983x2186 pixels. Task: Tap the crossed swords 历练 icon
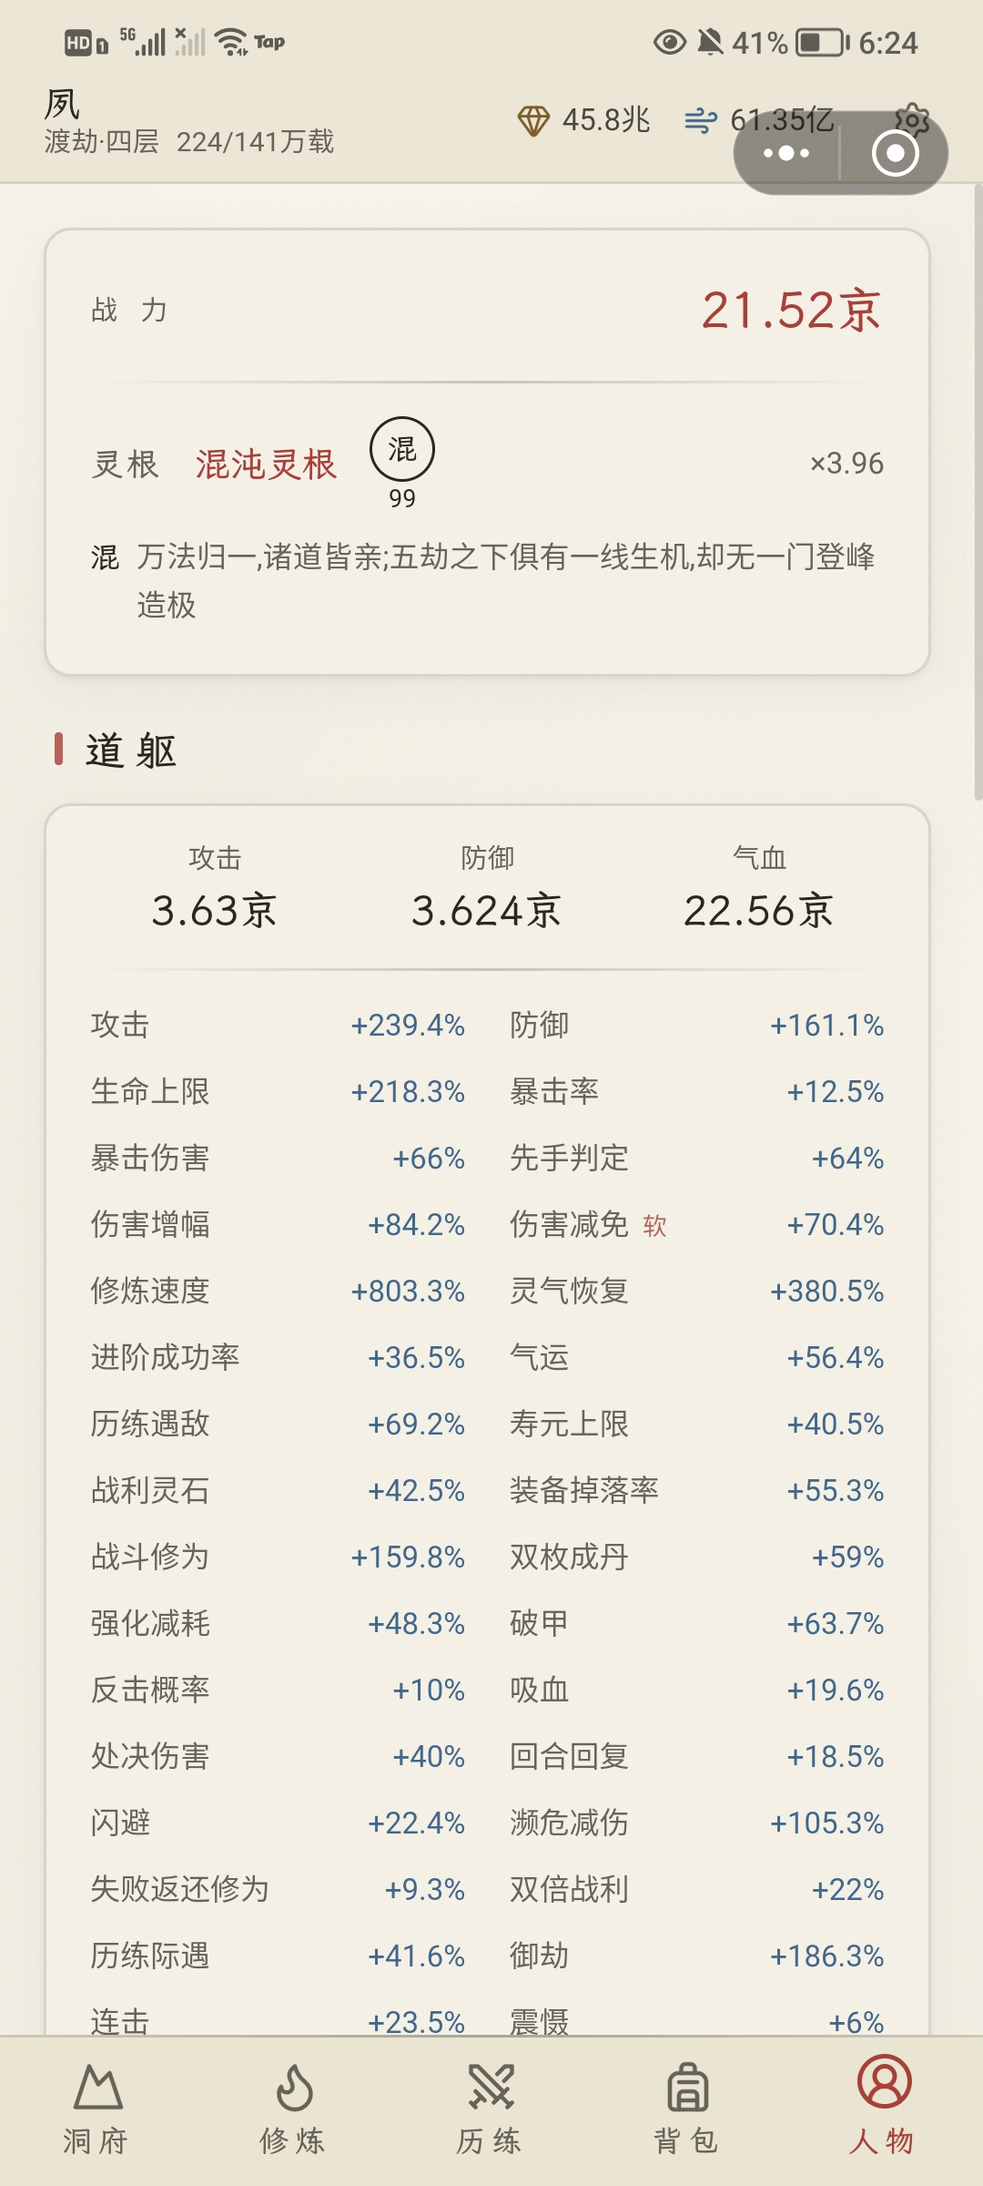(x=491, y=2087)
